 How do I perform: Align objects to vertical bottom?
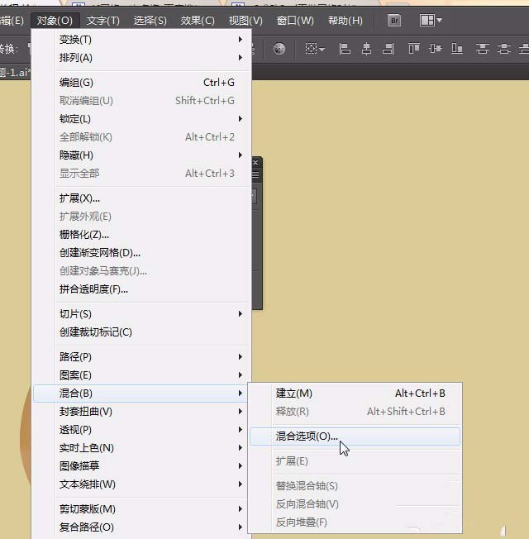[x=457, y=49]
